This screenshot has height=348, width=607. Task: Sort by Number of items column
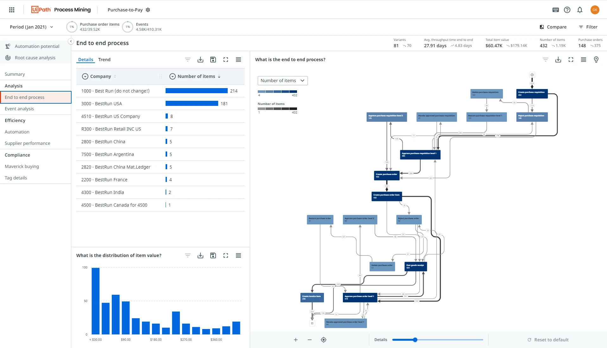pos(219,76)
